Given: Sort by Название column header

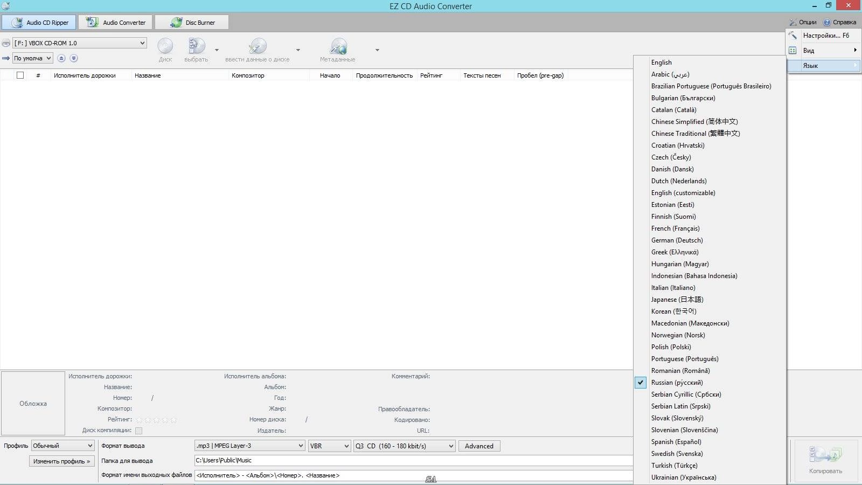Looking at the screenshot, I should (x=148, y=75).
